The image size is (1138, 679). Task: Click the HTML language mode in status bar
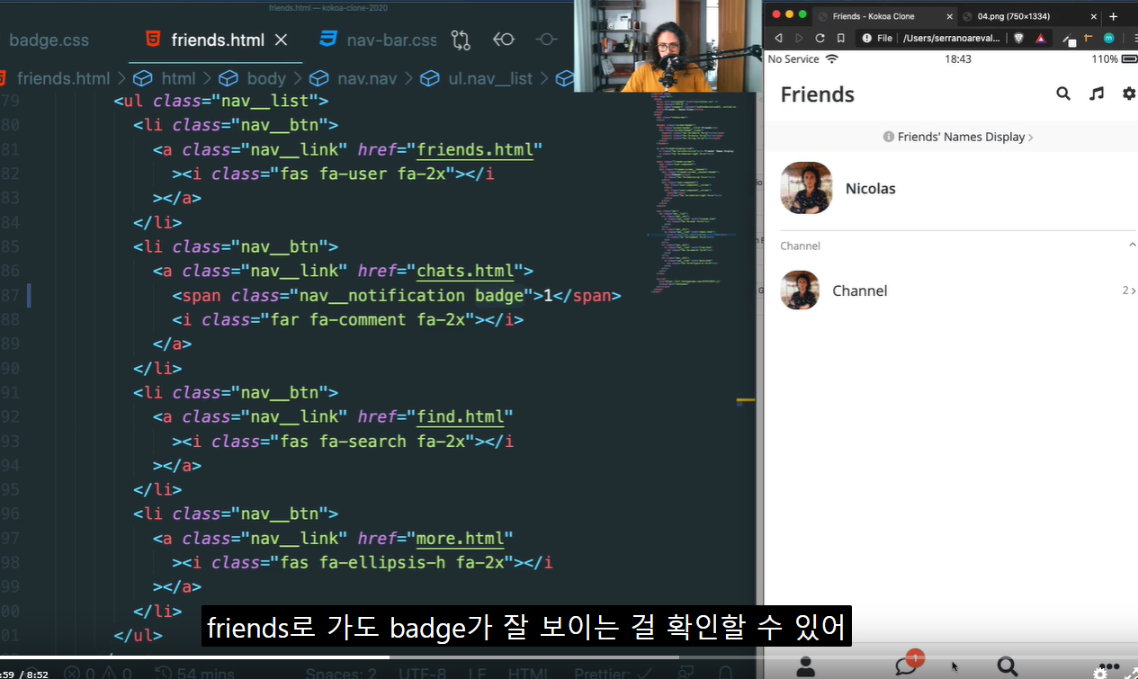(x=529, y=673)
